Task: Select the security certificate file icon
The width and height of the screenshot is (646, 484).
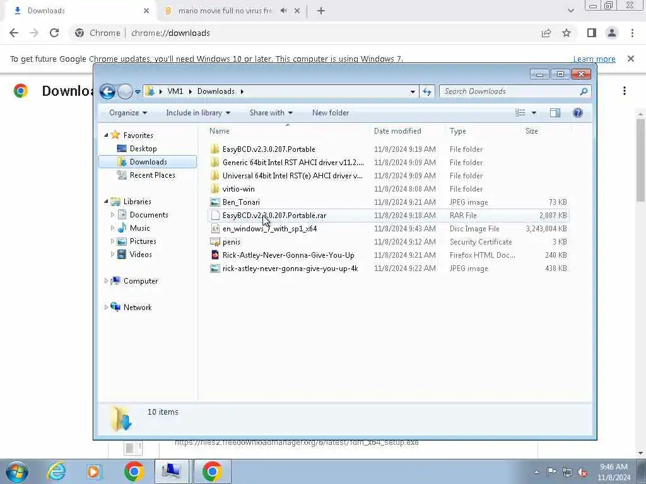Action: [x=214, y=241]
